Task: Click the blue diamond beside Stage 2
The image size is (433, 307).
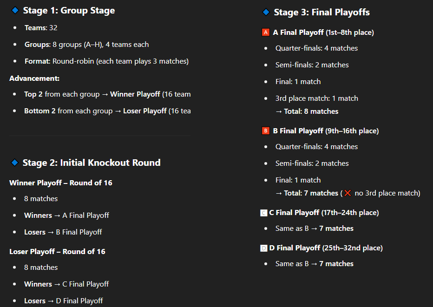Action: 15,163
